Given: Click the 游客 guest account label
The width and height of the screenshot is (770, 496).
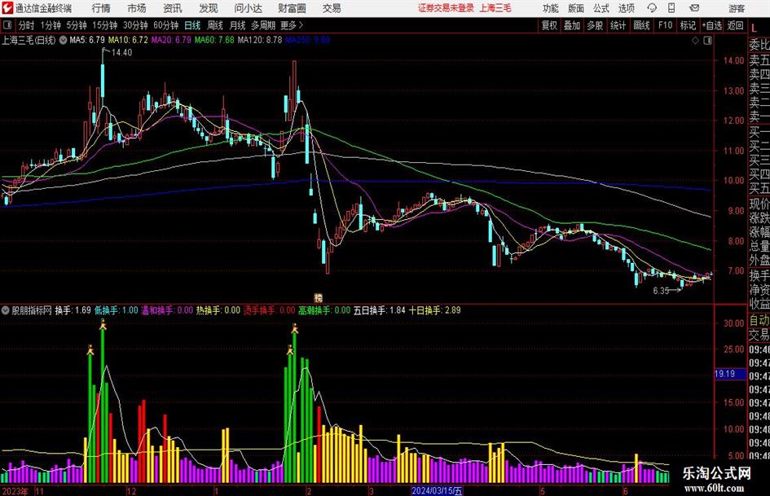Looking at the screenshot, I should 737,8.
